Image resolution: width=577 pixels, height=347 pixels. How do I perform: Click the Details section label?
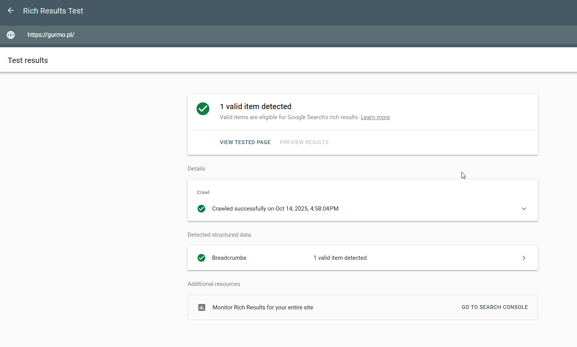coord(196,169)
